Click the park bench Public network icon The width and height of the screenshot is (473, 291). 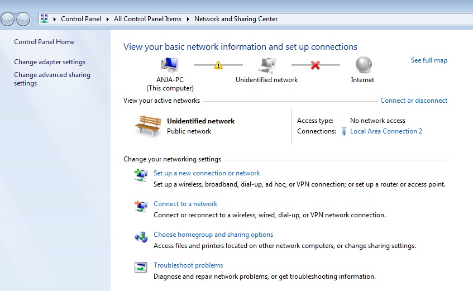point(148,126)
